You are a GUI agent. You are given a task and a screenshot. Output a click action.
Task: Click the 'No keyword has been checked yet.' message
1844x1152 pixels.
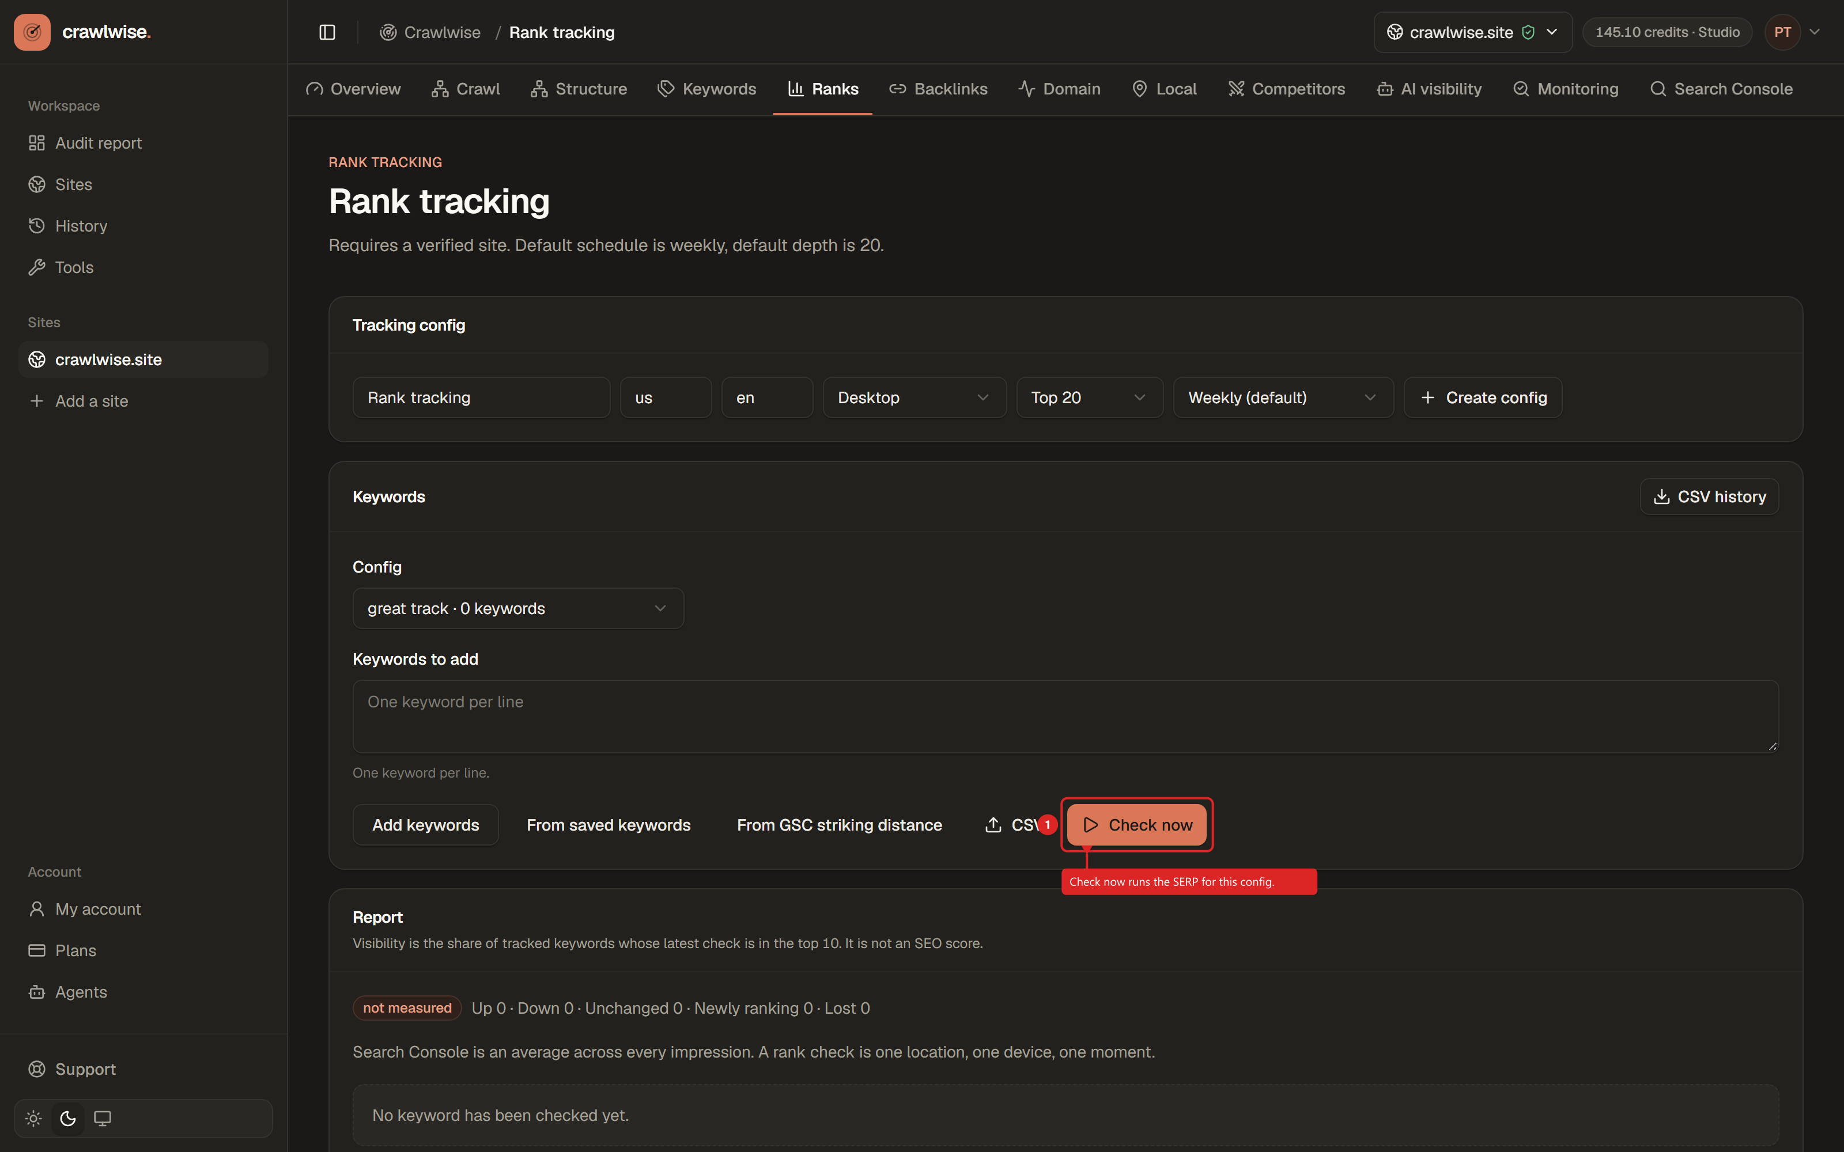[x=501, y=1116]
